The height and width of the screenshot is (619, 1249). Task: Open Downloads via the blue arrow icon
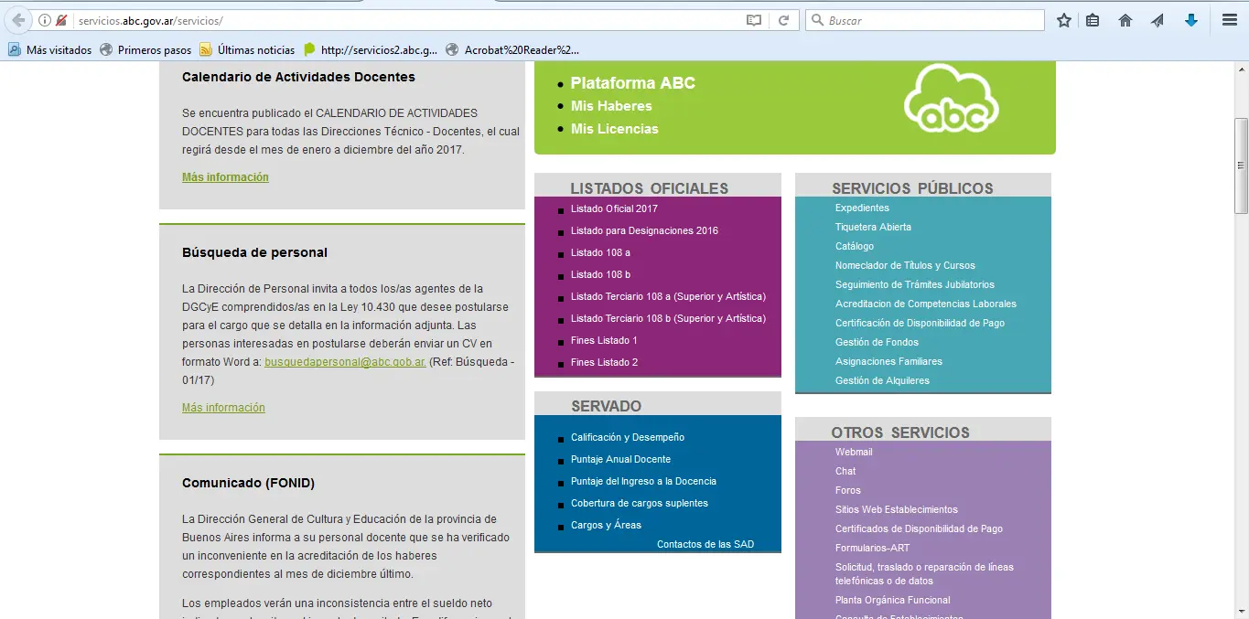(x=1189, y=19)
